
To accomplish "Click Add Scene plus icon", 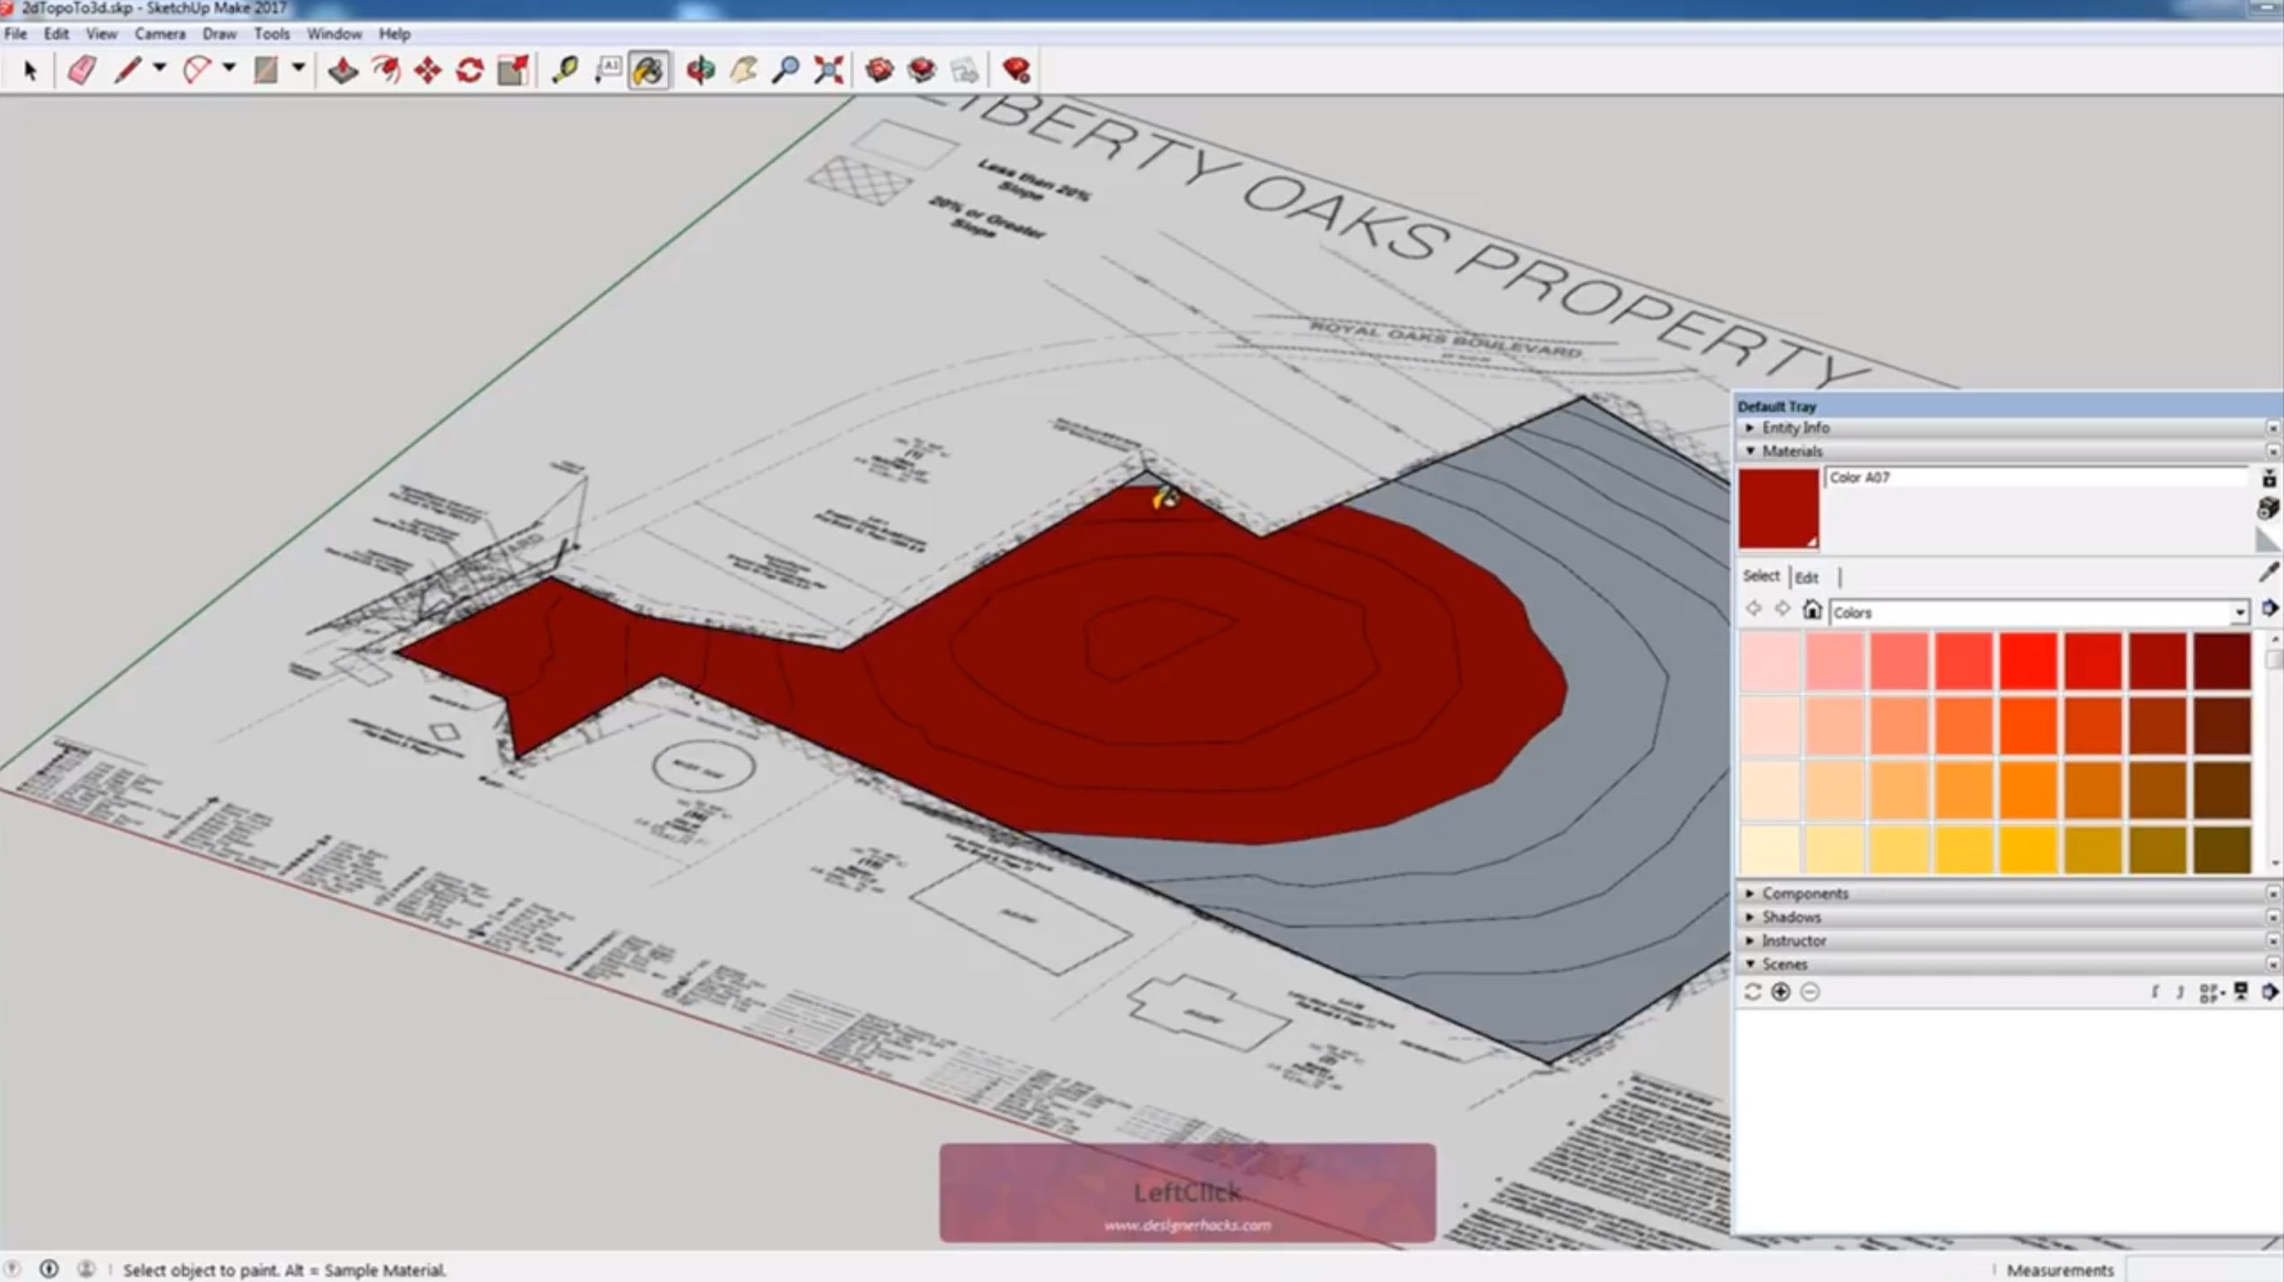I will coord(1781,993).
